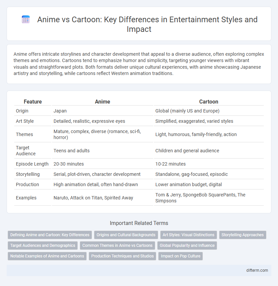Image resolution: width=278 pixels, height=286 pixels.
Task: Click 'Simplified, exaggerated, varied styles' cell
Action: click(209, 121)
